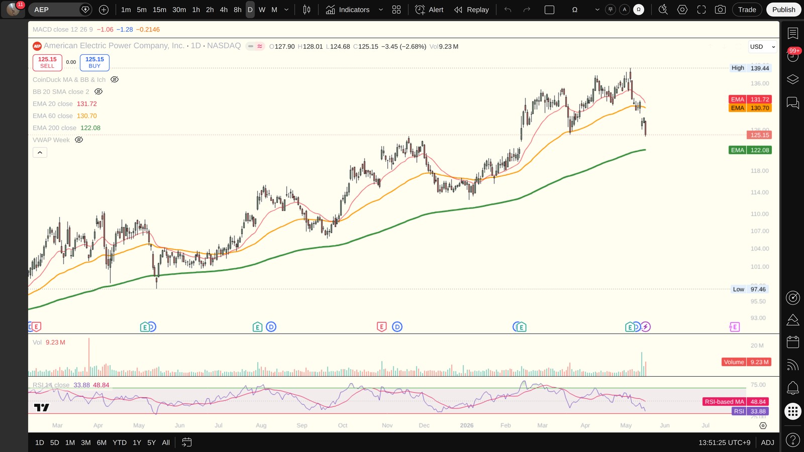Collapse the indicator legend with chevron
Image resolution: width=804 pixels, height=452 pixels.
(40, 152)
